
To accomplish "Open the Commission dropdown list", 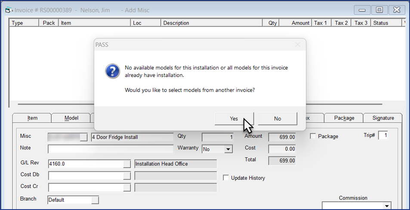I will point(386,206).
